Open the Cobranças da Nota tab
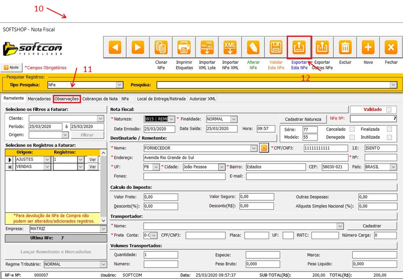 coord(100,99)
